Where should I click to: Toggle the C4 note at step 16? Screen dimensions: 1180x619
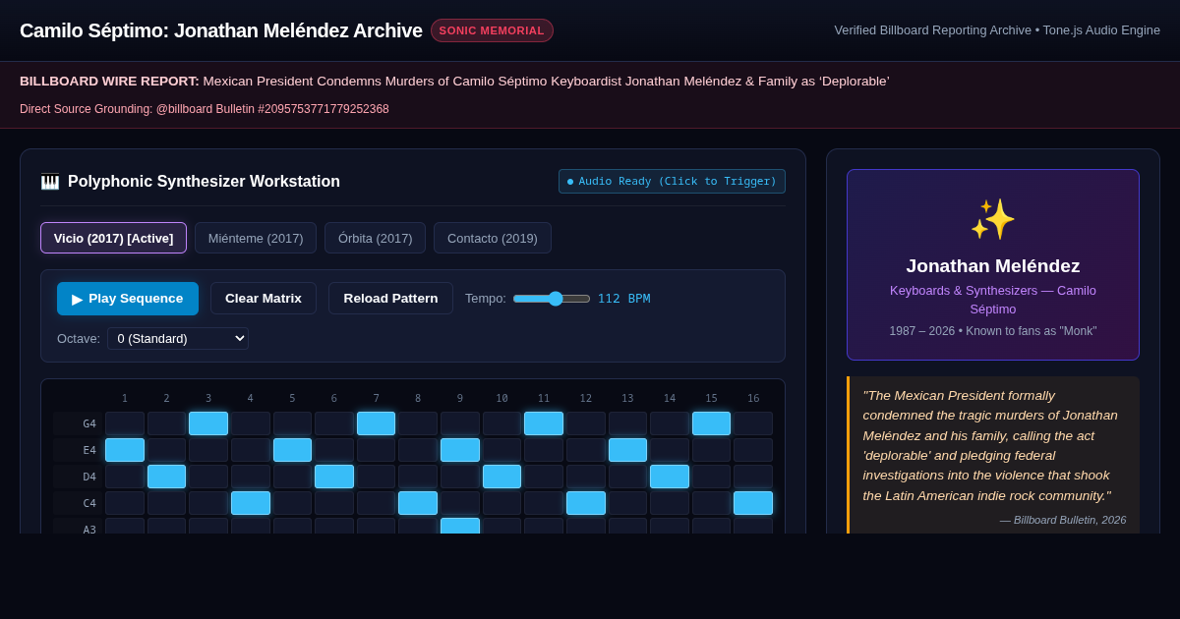point(753,503)
